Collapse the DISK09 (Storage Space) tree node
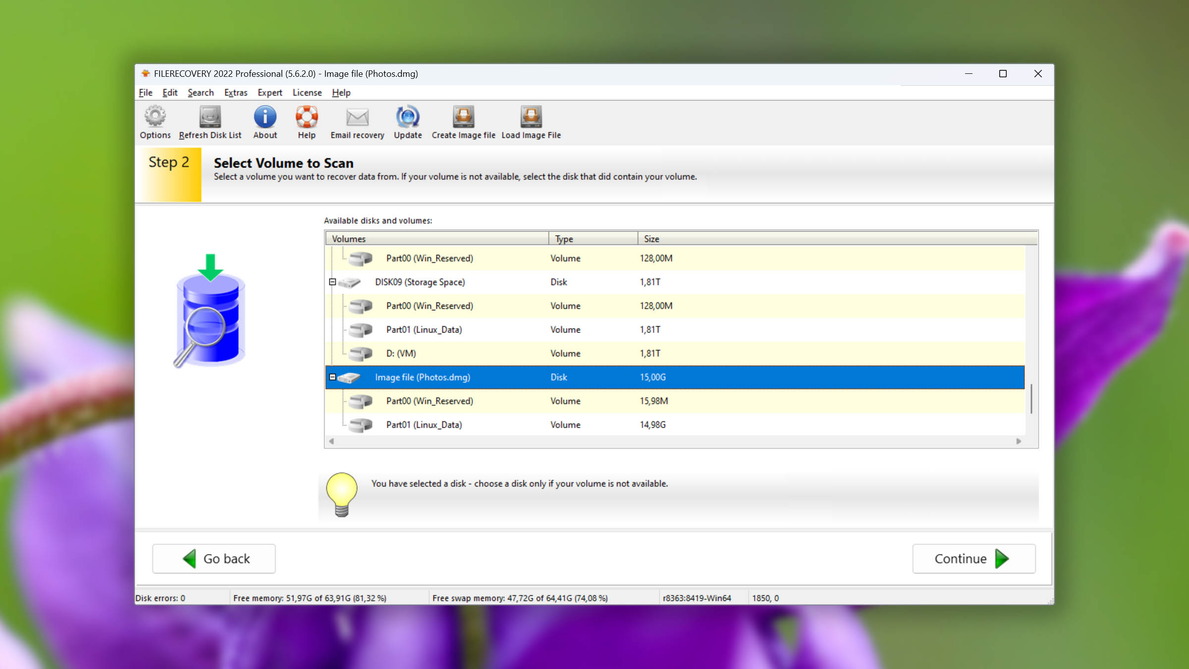Image resolution: width=1189 pixels, height=669 pixels. pyautogui.click(x=332, y=282)
